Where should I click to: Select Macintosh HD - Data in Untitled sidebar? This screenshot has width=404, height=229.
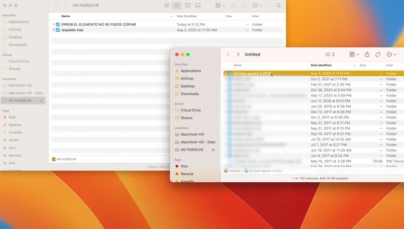coord(197,142)
